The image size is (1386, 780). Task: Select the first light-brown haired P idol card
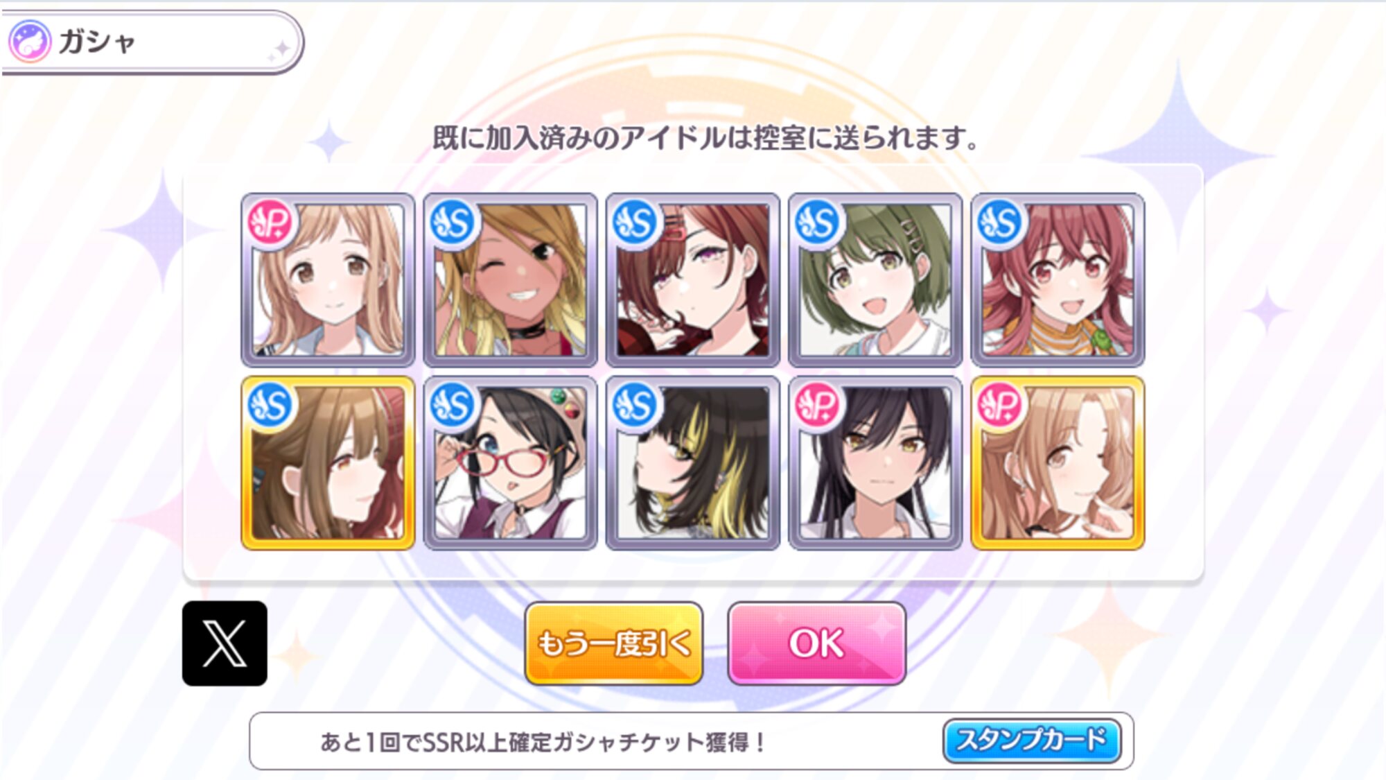328,280
